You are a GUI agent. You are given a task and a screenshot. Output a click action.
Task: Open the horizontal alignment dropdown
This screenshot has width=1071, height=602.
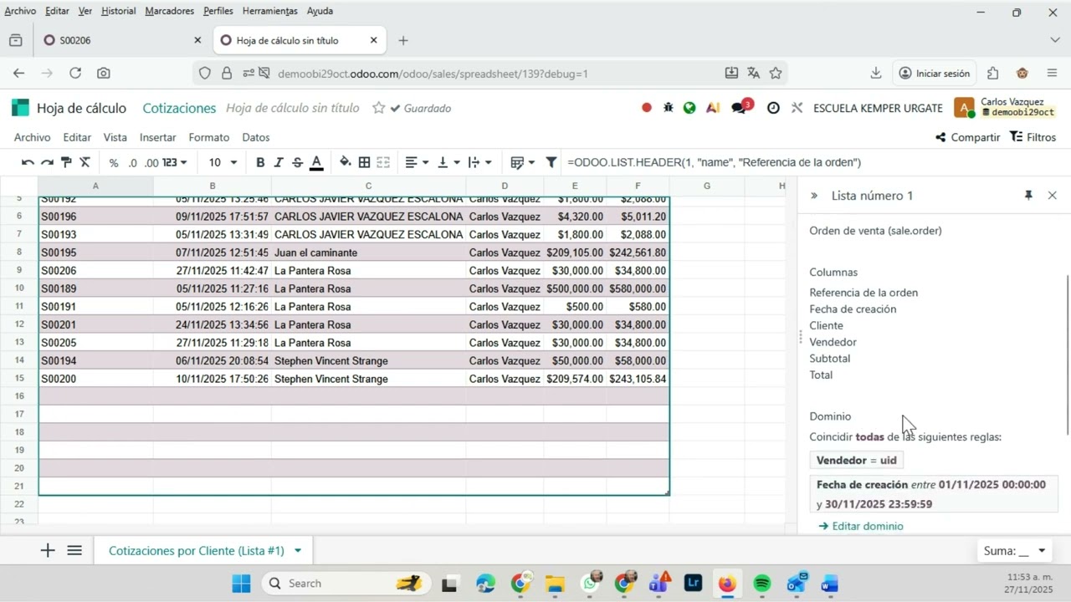pos(417,162)
